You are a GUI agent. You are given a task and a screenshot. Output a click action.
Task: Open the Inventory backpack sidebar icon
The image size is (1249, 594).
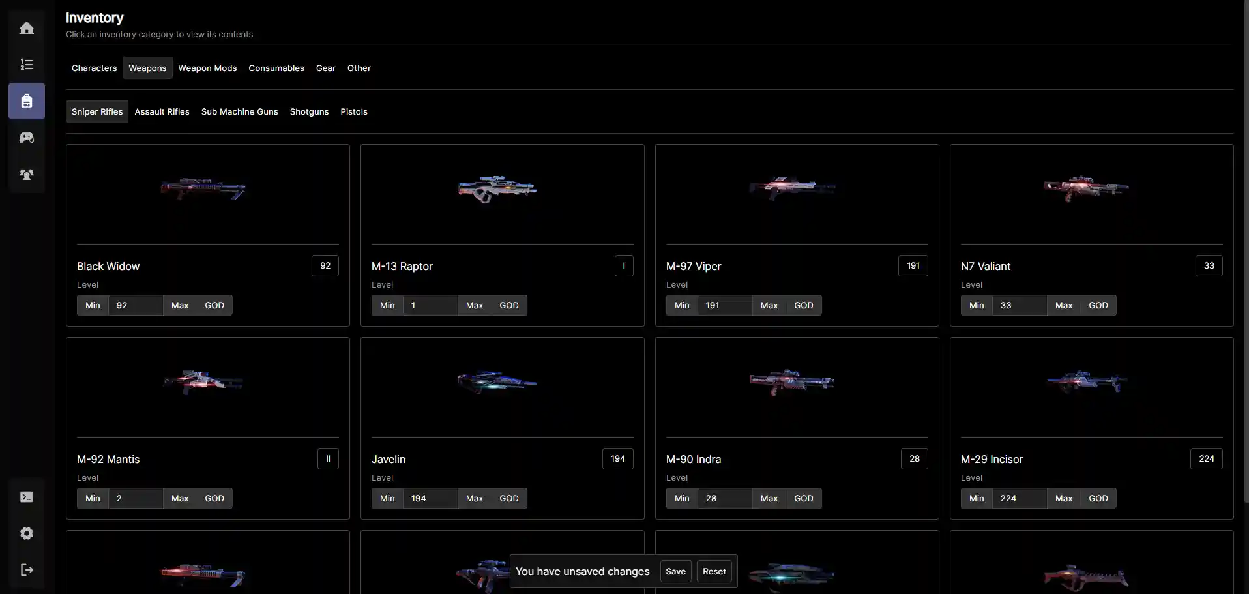click(x=26, y=101)
